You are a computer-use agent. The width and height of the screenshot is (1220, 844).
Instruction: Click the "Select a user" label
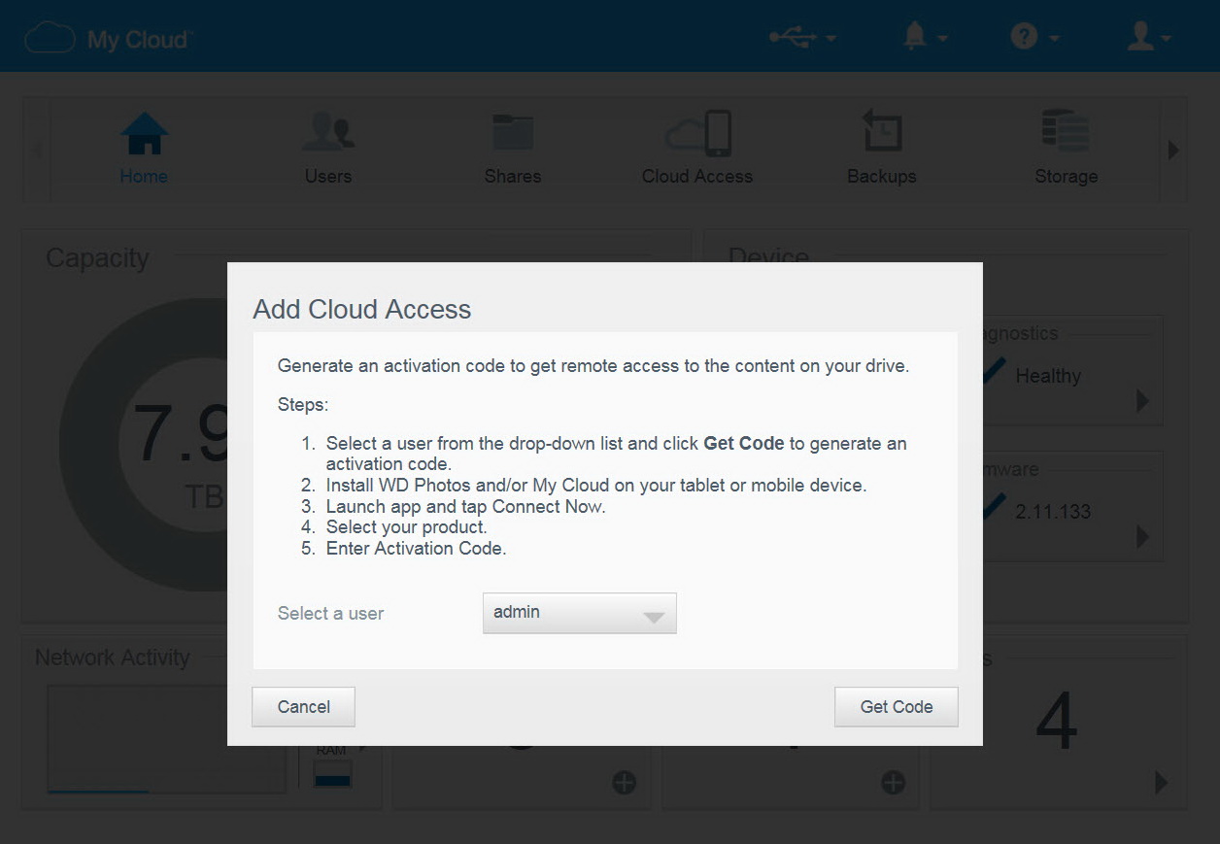pyautogui.click(x=331, y=614)
